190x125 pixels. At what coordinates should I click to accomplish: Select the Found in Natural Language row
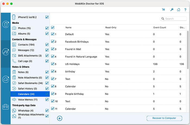coord(118,56)
